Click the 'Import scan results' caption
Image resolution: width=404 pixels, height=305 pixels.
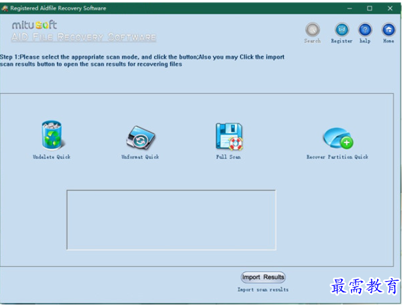[x=263, y=290]
